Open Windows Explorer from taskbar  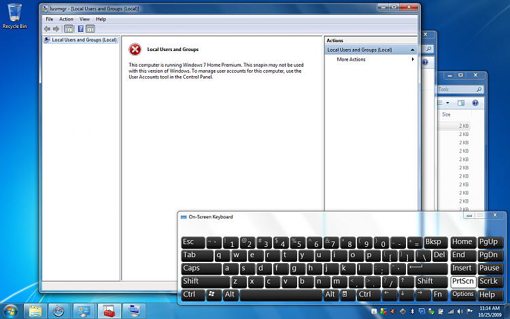coord(35,312)
